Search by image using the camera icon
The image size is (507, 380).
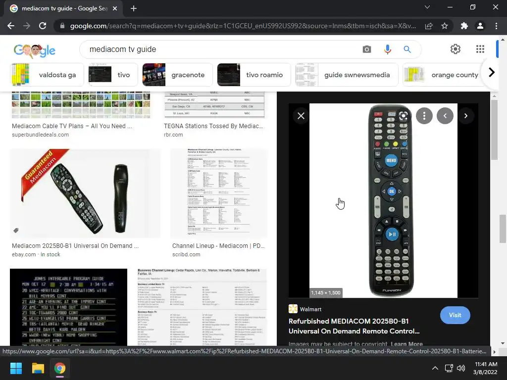point(367,49)
